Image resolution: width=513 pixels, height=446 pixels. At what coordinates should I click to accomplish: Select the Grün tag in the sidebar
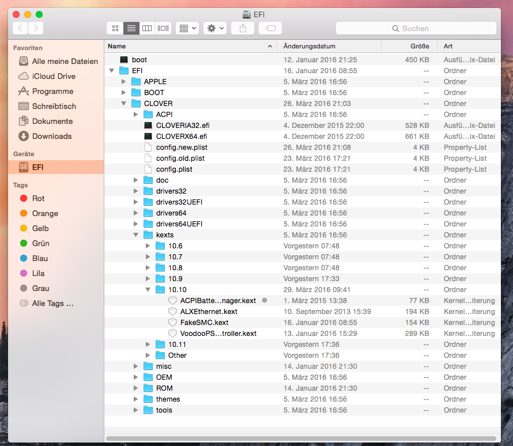click(35, 244)
